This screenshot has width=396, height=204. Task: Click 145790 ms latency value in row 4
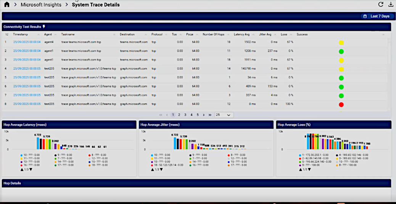(x=248, y=69)
